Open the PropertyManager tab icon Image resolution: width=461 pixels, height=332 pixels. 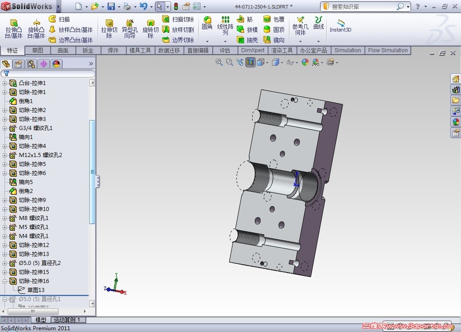[18, 64]
